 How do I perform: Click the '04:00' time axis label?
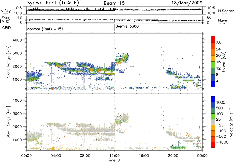(56, 156)
